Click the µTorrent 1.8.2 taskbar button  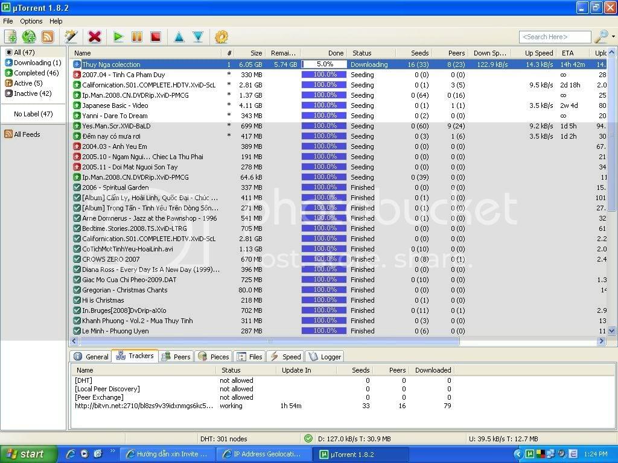point(361,454)
